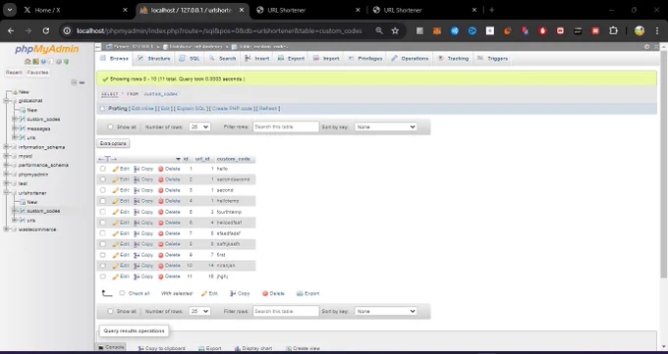Image resolution: width=668 pixels, height=354 pixels.
Task: Click Edit pencil for row id 7
Action: pyautogui.click(x=116, y=233)
